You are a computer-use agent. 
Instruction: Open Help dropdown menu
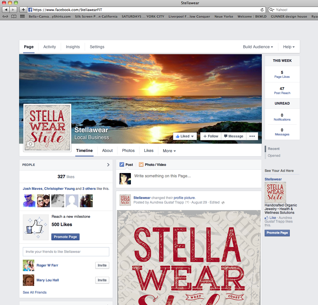[289, 47]
